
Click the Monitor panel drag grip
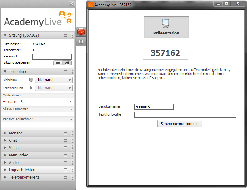tap(72, 133)
